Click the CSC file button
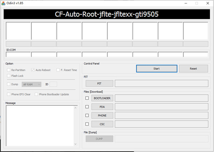 [x=102, y=124]
